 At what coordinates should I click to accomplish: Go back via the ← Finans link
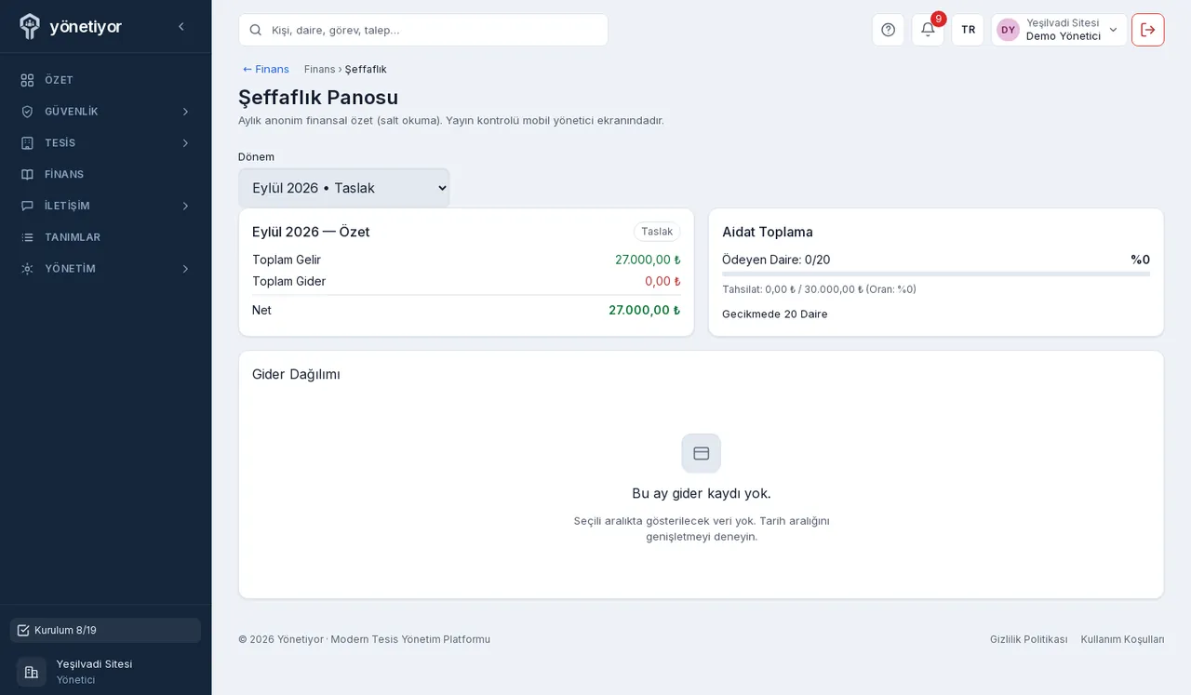(265, 69)
